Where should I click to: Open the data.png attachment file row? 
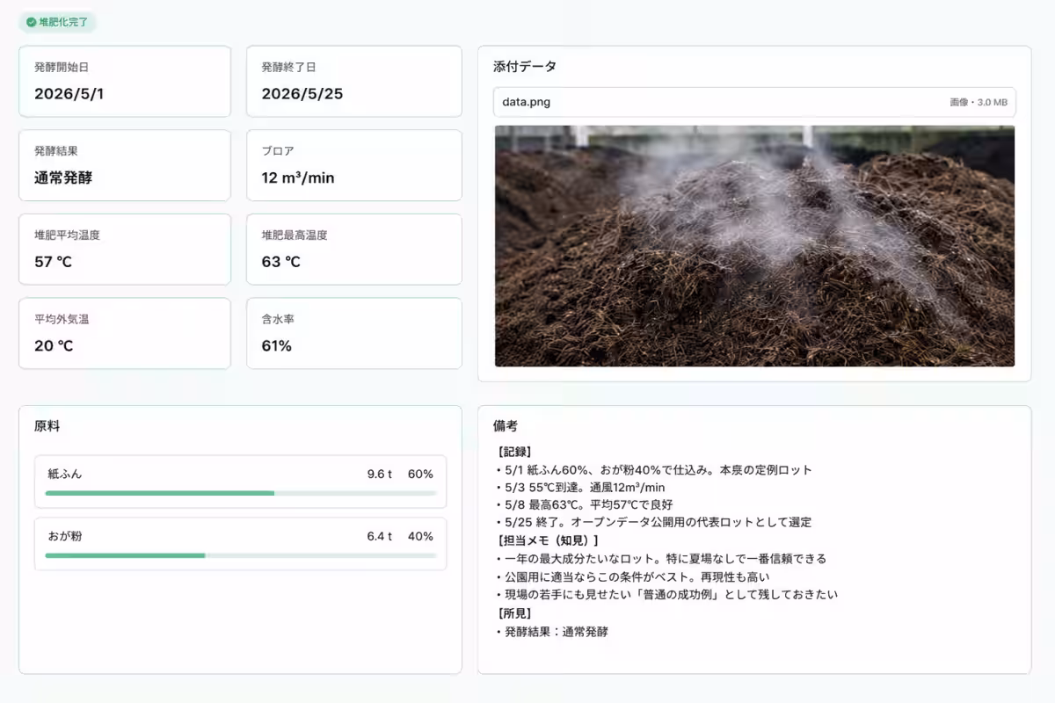click(x=754, y=102)
